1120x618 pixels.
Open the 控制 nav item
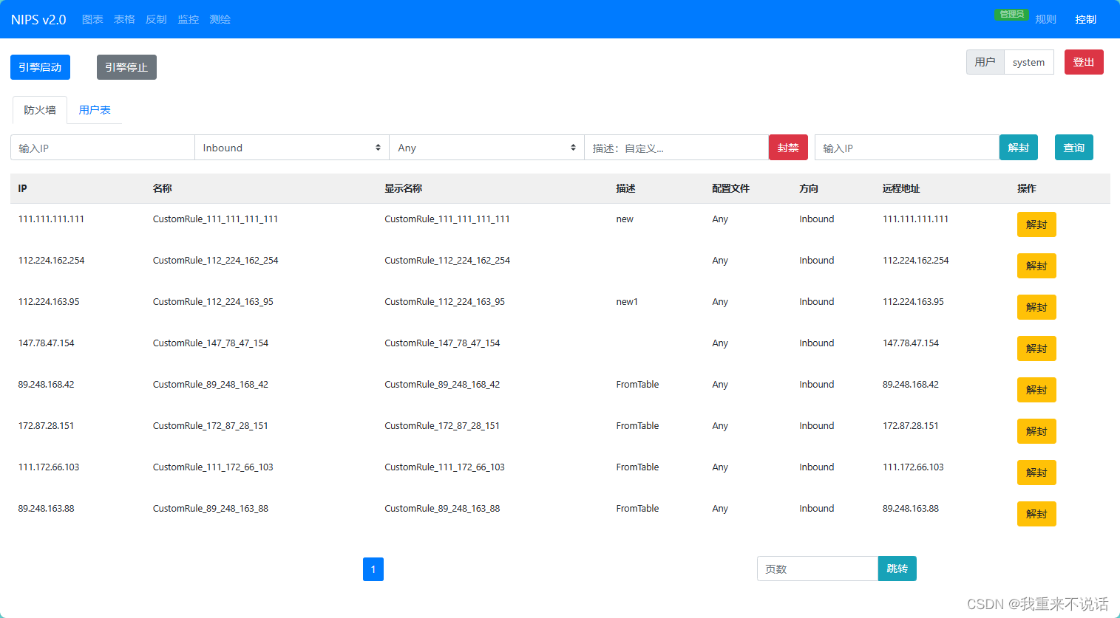1085,19
